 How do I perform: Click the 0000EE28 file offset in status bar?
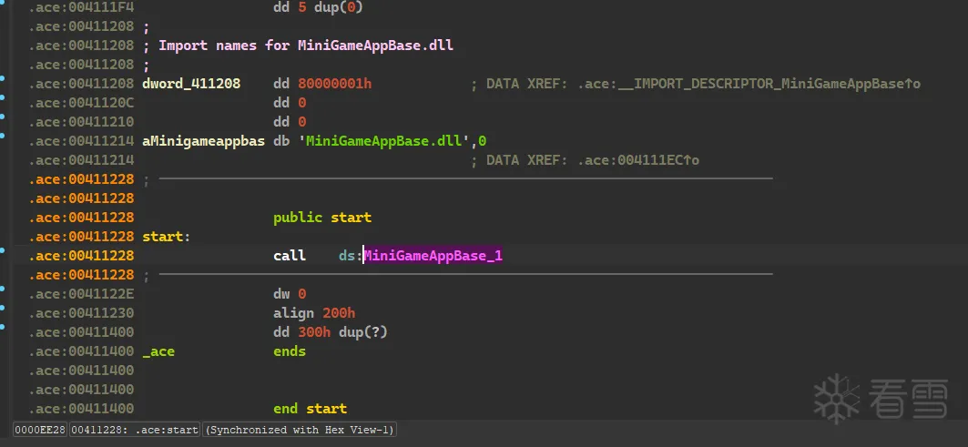[40, 430]
